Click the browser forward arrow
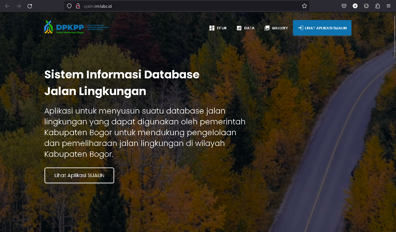 tap(19, 6)
